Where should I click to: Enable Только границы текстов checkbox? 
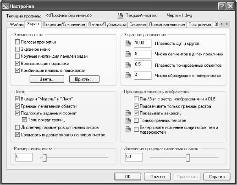click(136, 120)
